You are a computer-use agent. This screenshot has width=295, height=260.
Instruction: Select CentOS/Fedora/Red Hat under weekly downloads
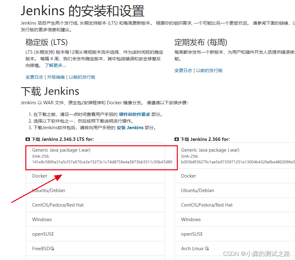pyautogui.click(x=235, y=205)
